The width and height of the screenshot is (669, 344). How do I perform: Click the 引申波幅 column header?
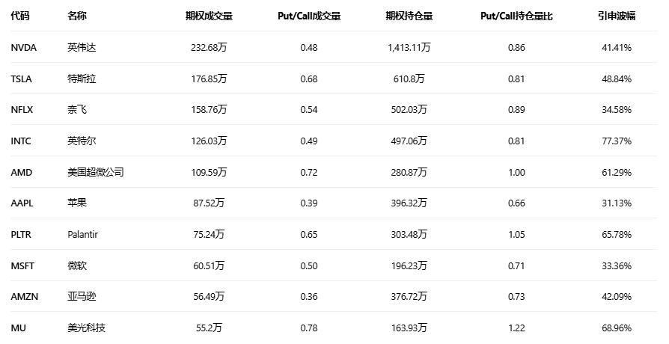(x=616, y=16)
